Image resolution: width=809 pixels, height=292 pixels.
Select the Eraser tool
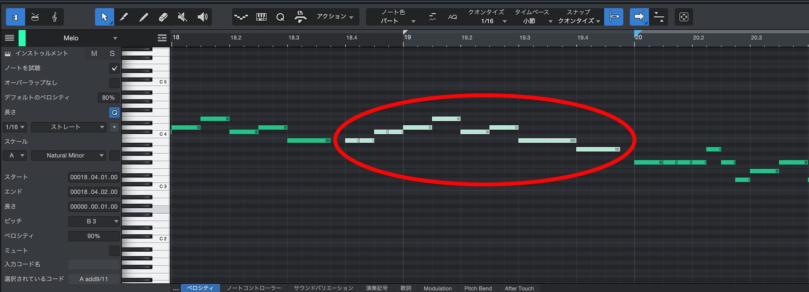163,17
